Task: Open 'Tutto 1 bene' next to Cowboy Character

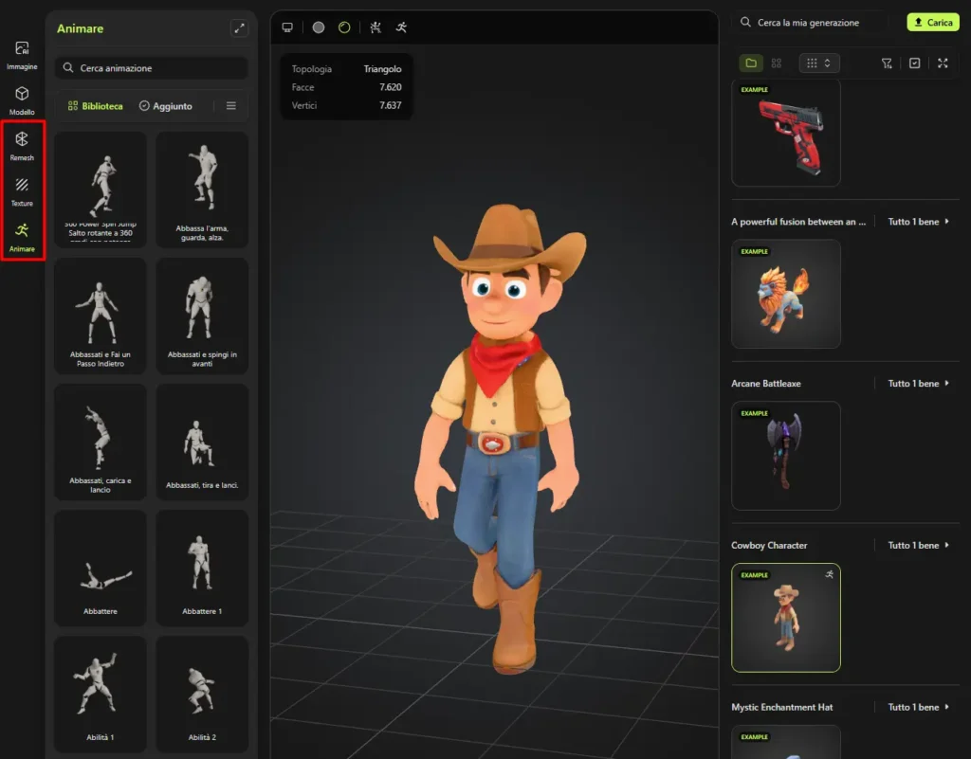Action: pyautogui.click(x=916, y=545)
